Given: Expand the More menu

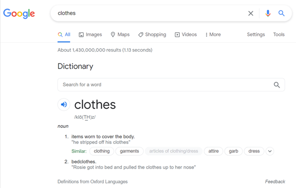Looking at the screenshot, I should coord(213,35).
